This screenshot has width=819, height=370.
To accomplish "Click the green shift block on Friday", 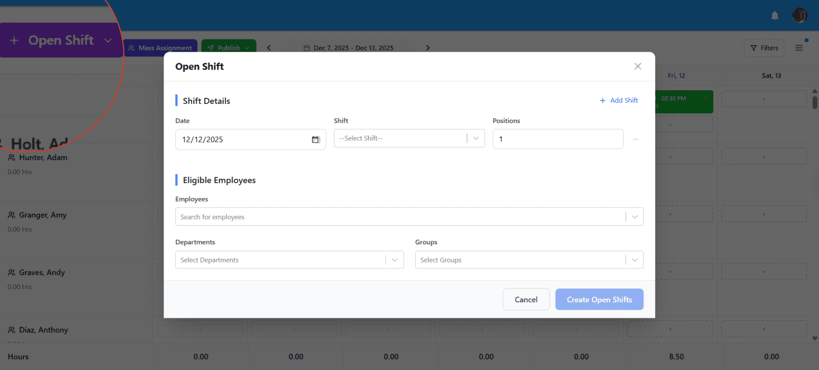I will [x=684, y=102].
